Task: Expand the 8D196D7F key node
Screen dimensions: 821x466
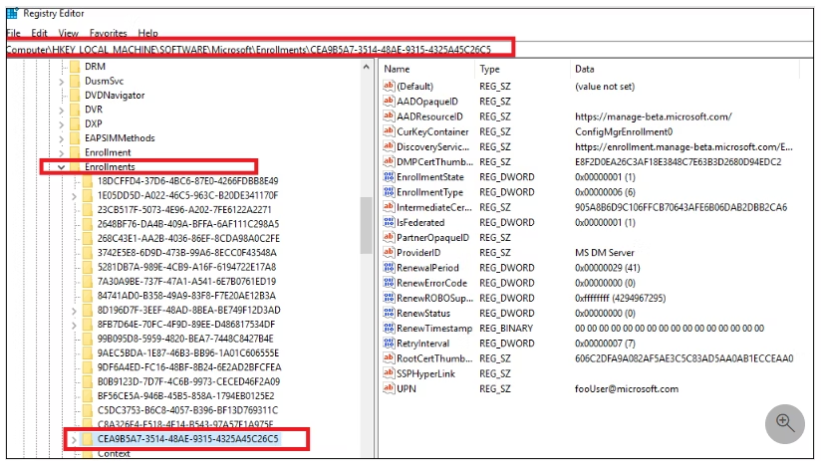Action: [74, 311]
